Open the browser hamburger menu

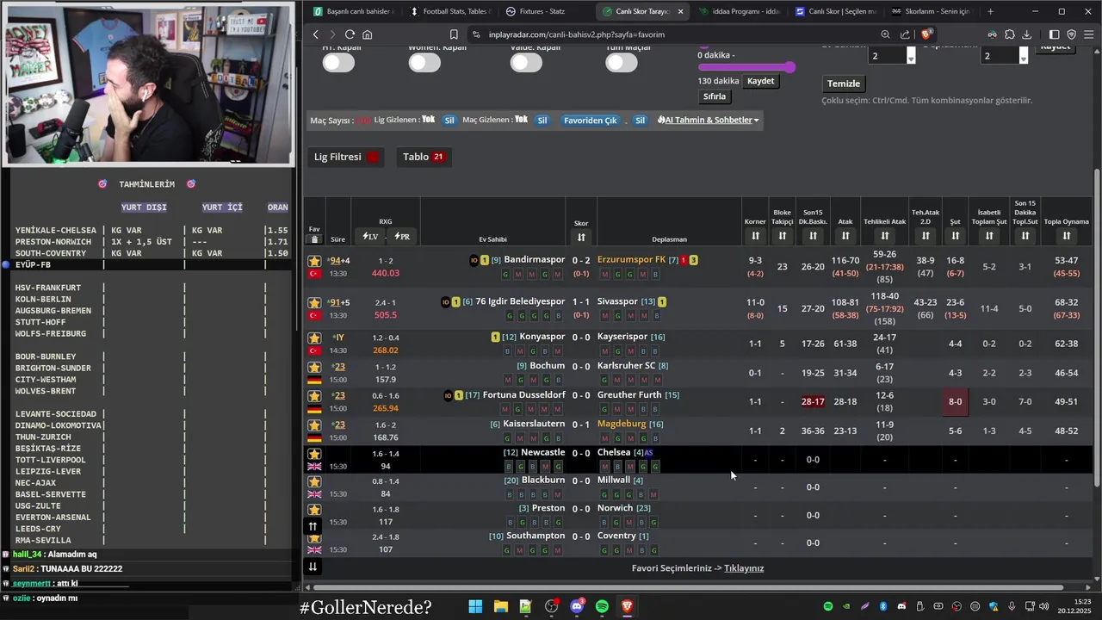pyautogui.click(x=1088, y=34)
